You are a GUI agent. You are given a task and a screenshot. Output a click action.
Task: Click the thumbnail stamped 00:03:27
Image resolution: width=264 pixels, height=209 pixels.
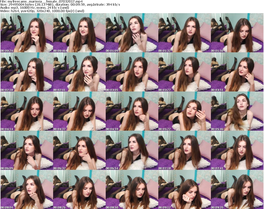click(185, 72)
